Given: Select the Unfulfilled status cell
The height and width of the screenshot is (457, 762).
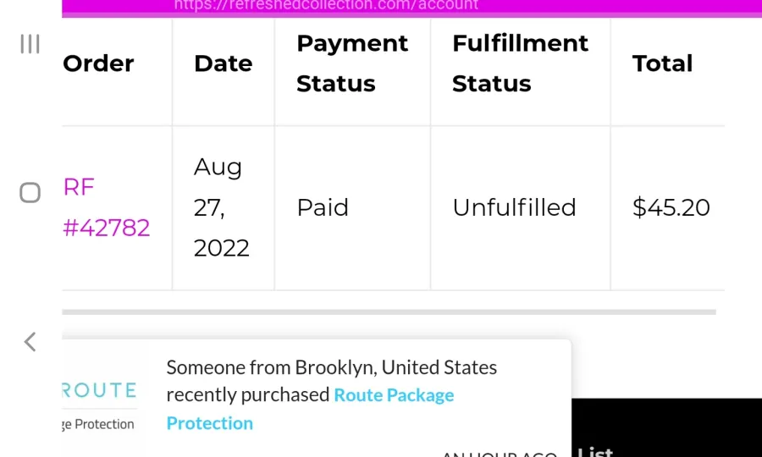Looking at the screenshot, I should click(x=514, y=207).
